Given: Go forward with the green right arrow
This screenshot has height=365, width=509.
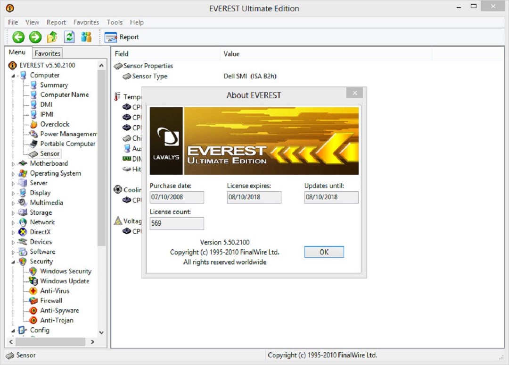Looking at the screenshot, I should click(35, 37).
